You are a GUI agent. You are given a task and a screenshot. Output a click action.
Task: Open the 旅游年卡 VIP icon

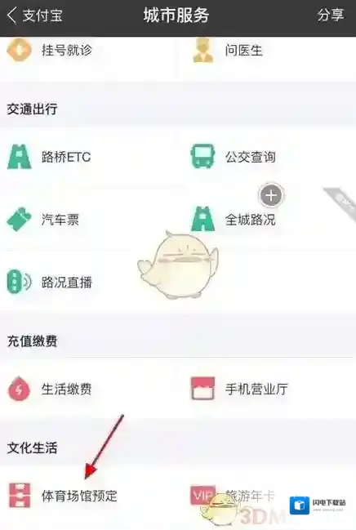click(x=202, y=495)
